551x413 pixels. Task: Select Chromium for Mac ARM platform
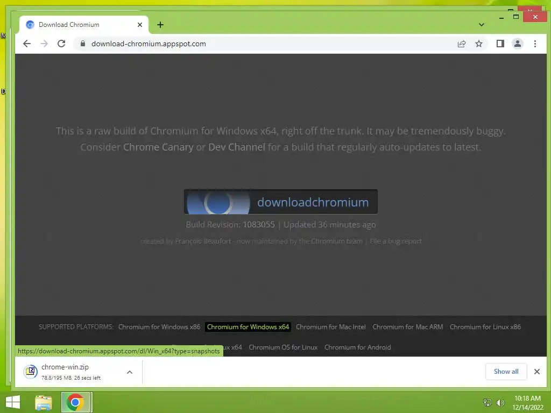[408, 327]
